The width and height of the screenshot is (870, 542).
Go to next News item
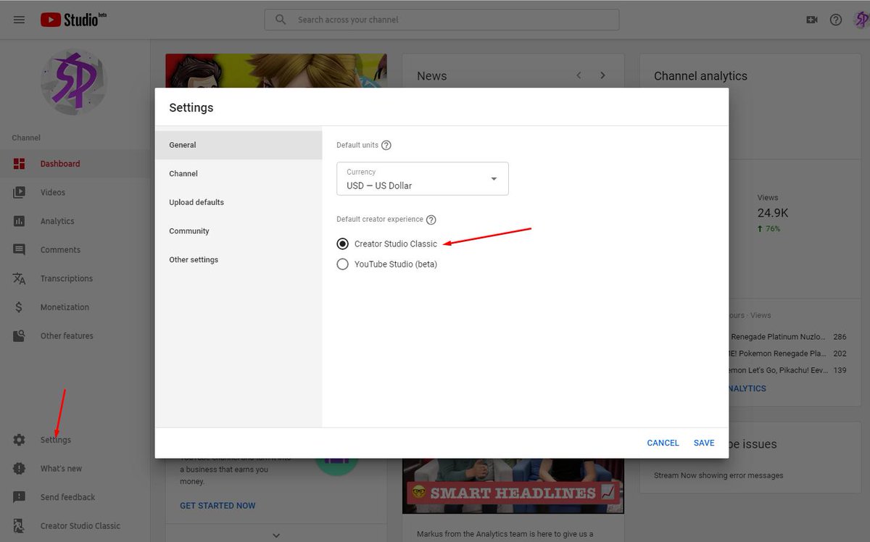(602, 75)
